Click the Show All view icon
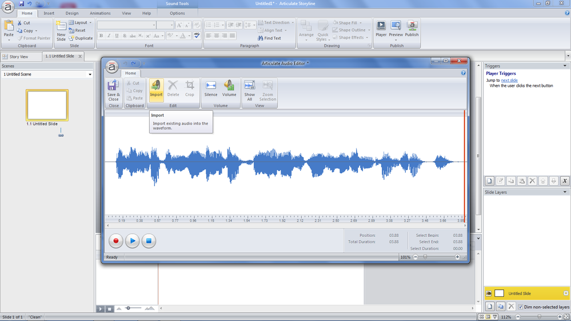Viewport: 571px width, 321px height. pos(250,88)
